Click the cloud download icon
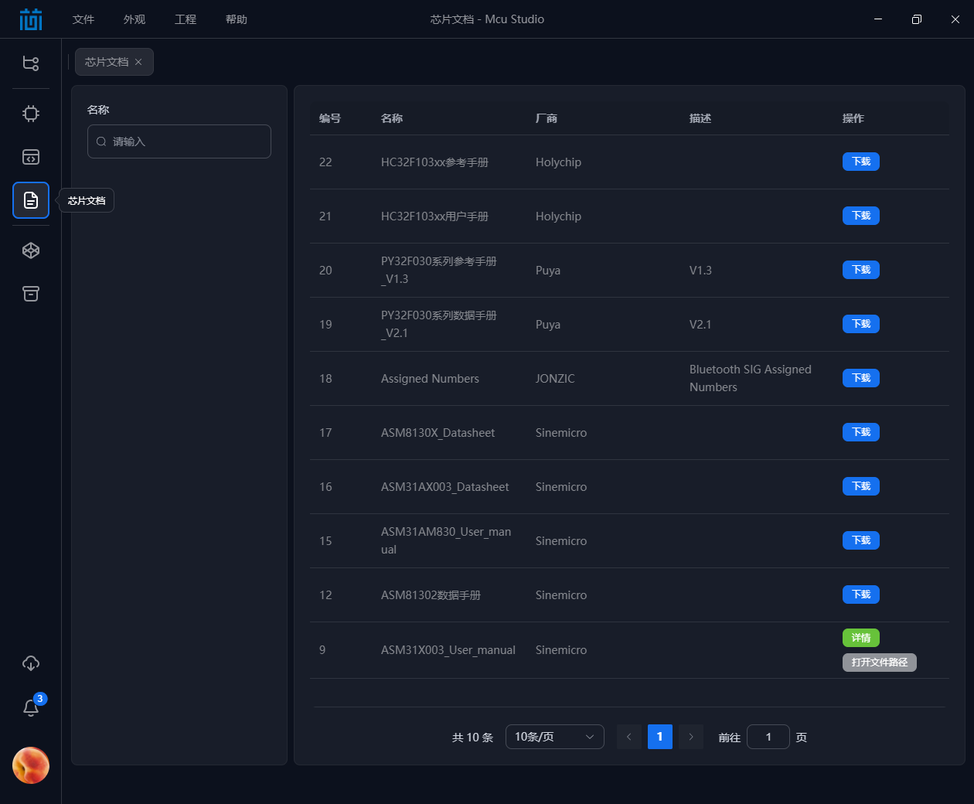 31,663
